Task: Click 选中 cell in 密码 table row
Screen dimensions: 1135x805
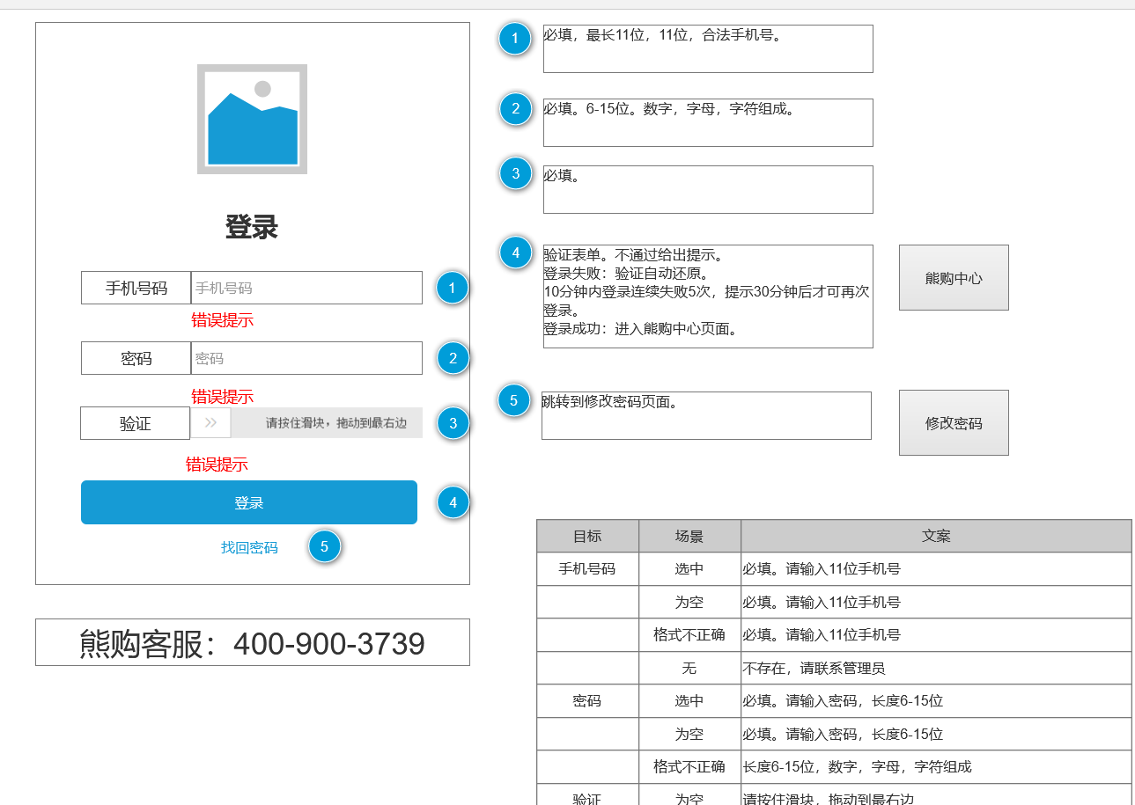Action: point(689,700)
